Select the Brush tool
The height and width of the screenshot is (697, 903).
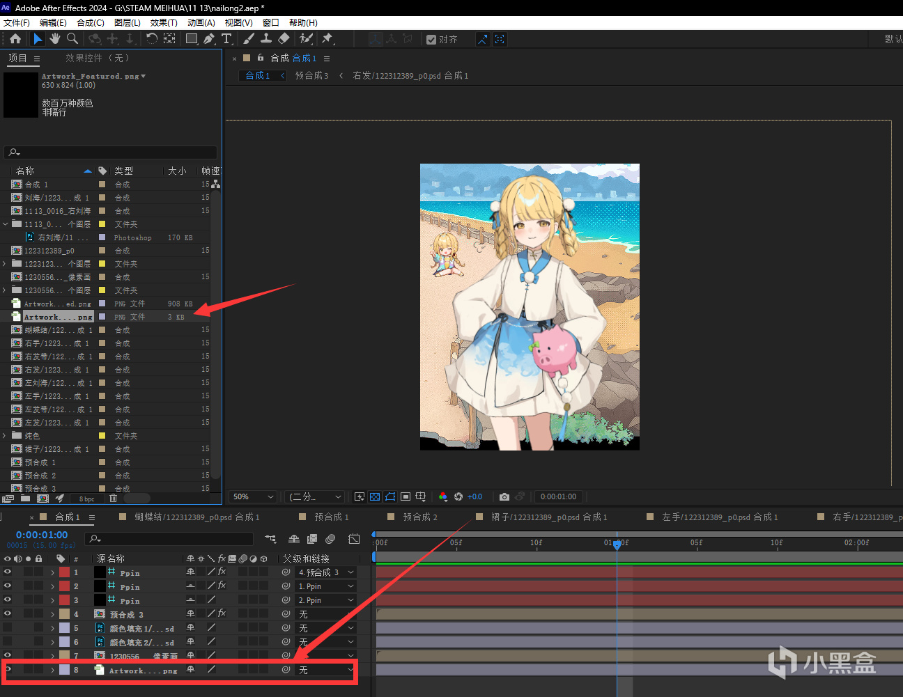(x=249, y=39)
